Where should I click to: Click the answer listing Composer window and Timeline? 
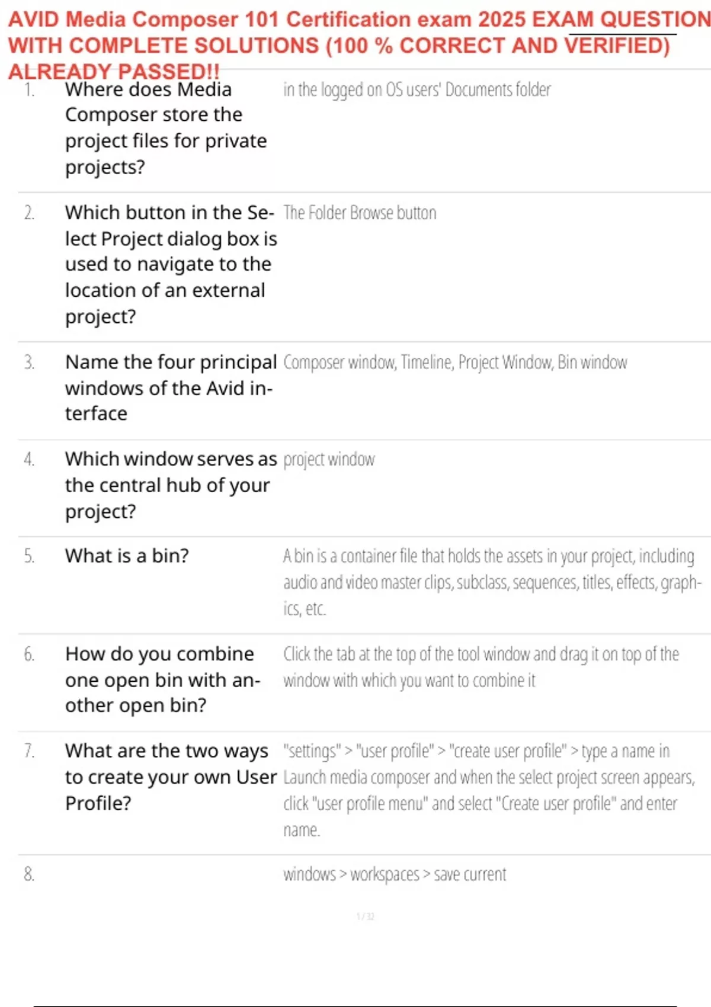tap(455, 363)
